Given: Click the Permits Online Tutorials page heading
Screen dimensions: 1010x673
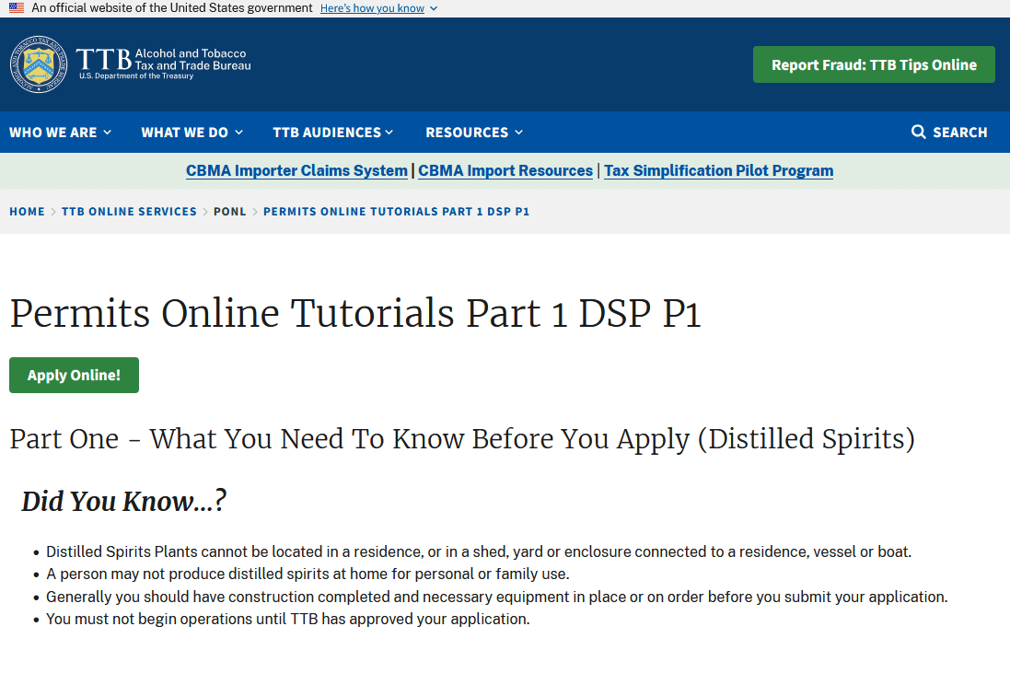Looking at the screenshot, I should coord(355,314).
